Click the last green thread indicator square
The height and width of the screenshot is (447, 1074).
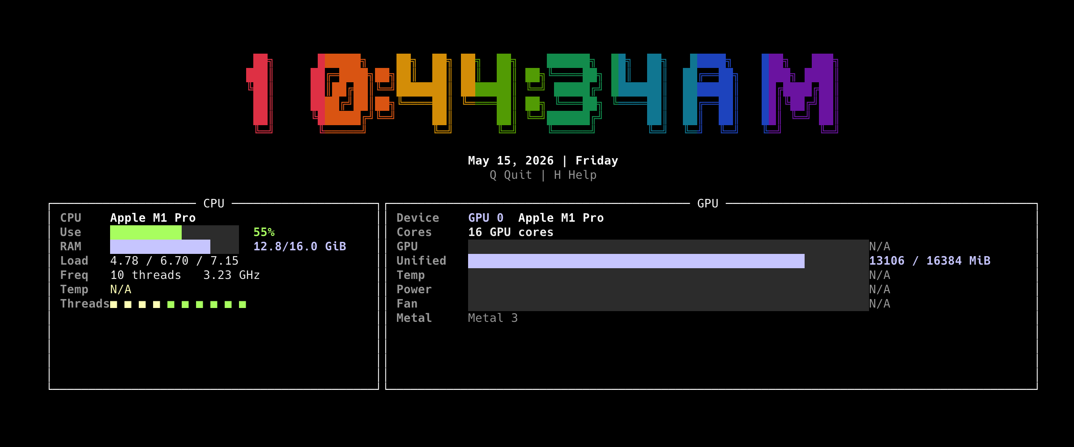[243, 304]
